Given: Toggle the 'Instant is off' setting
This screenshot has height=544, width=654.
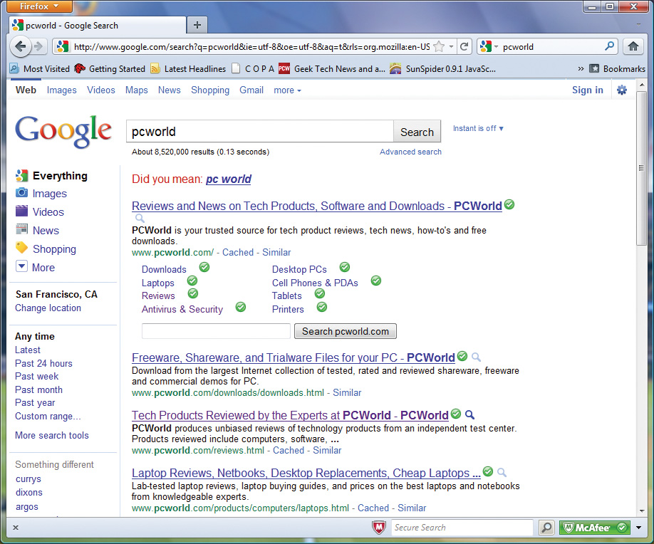Looking at the screenshot, I should [478, 128].
